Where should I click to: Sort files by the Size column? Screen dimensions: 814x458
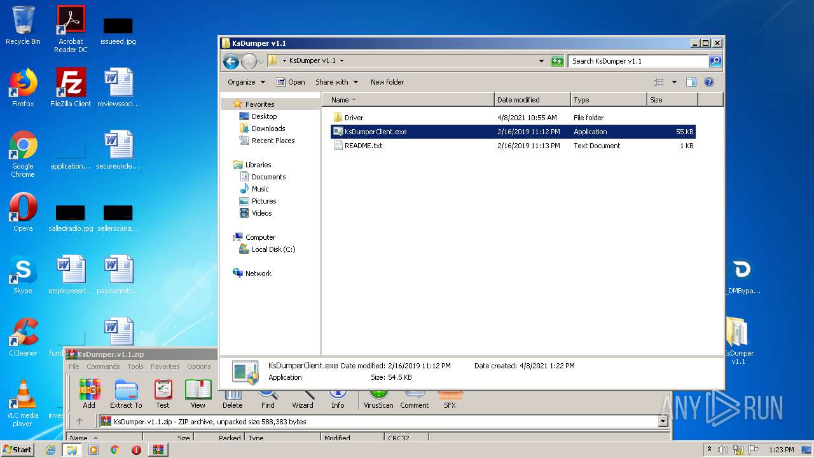coord(672,100)
